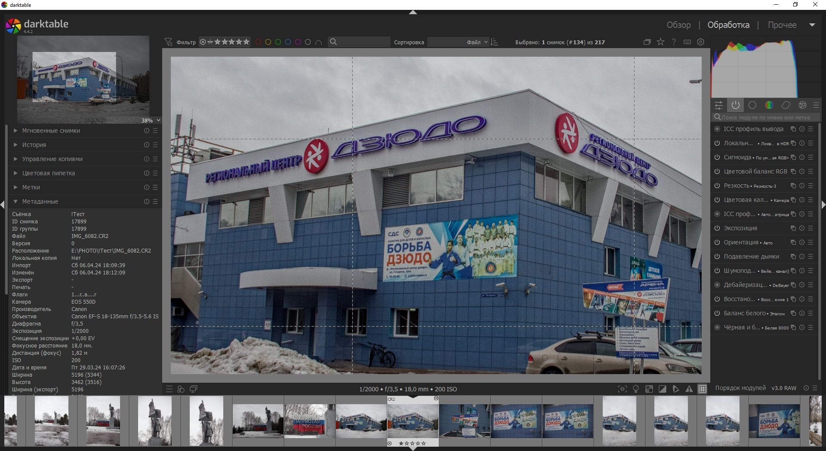The height and width of the screenshot is (451, 826).
Task: Turn off the Шумопод... module
Action: (717, 271)
